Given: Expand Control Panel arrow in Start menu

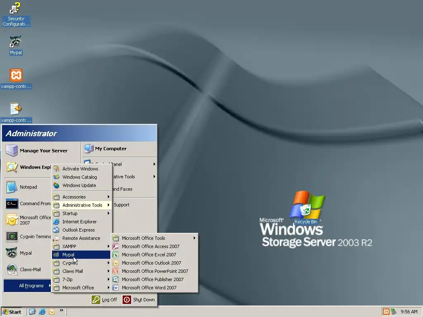Looking at the screenshot, I should point(154,164).
